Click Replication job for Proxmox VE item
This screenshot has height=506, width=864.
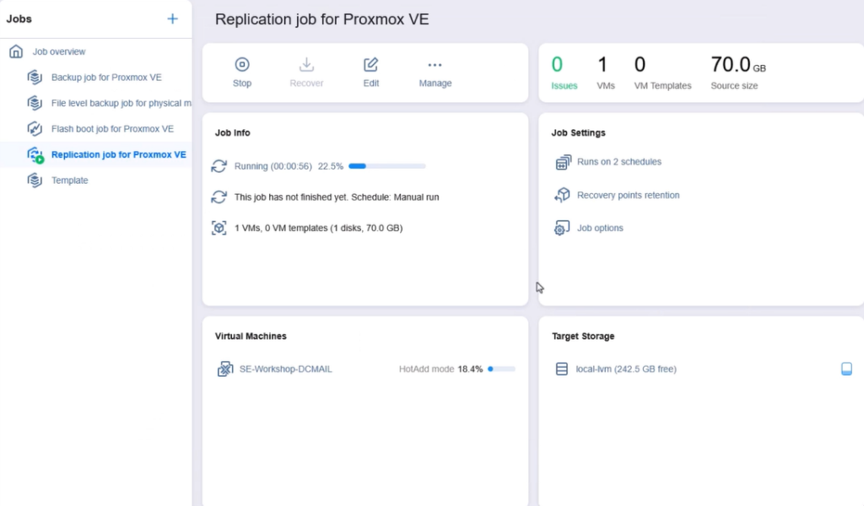point(118,154)
